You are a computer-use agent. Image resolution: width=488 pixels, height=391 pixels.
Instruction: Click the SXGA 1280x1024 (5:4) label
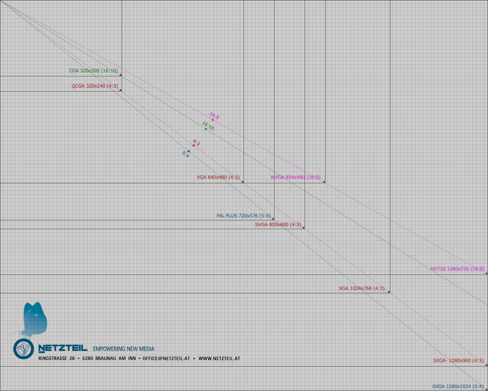point(458,386)
